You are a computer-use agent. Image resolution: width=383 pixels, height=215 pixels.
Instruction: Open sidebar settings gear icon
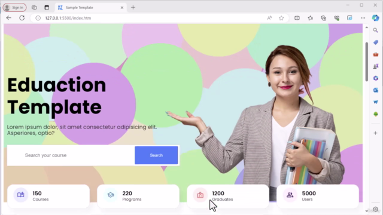coord(376,209)
